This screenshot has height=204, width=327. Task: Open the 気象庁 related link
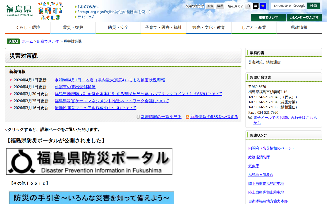(x=253, y=166)
